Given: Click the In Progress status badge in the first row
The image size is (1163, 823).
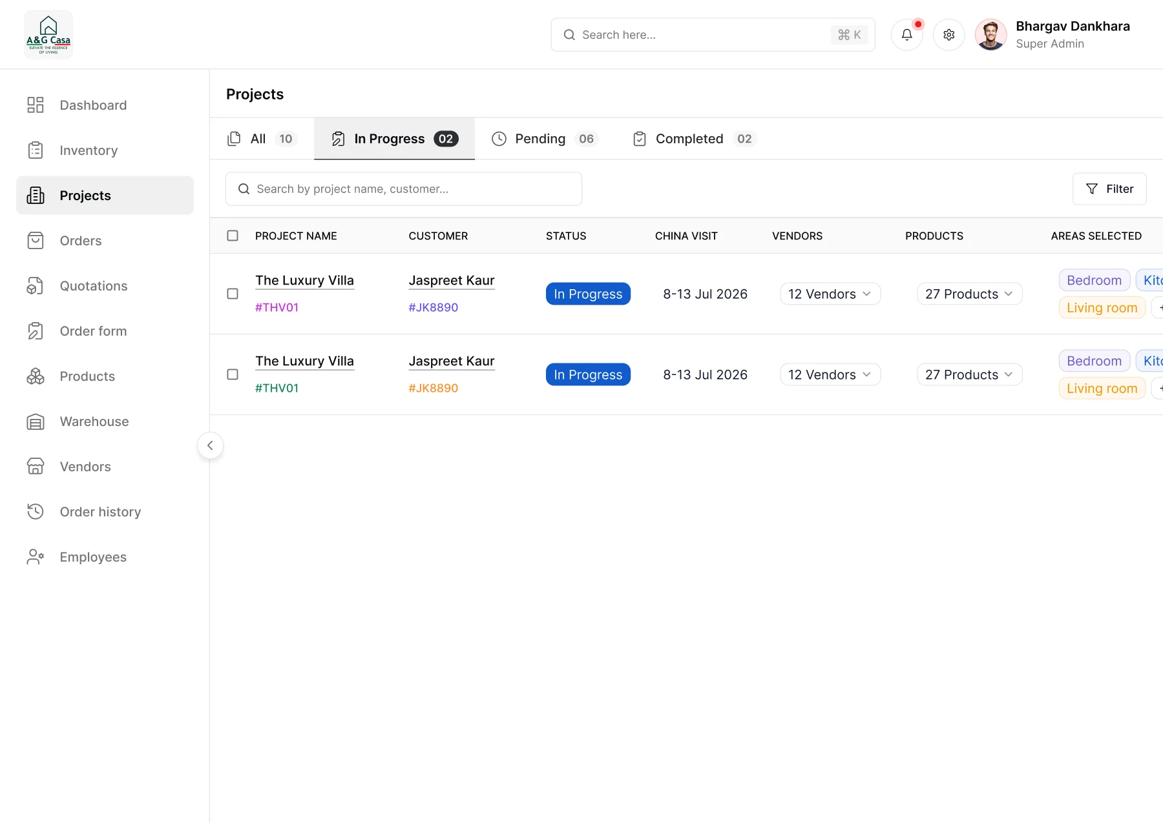Looking at the screenshot, I should 588,294.
